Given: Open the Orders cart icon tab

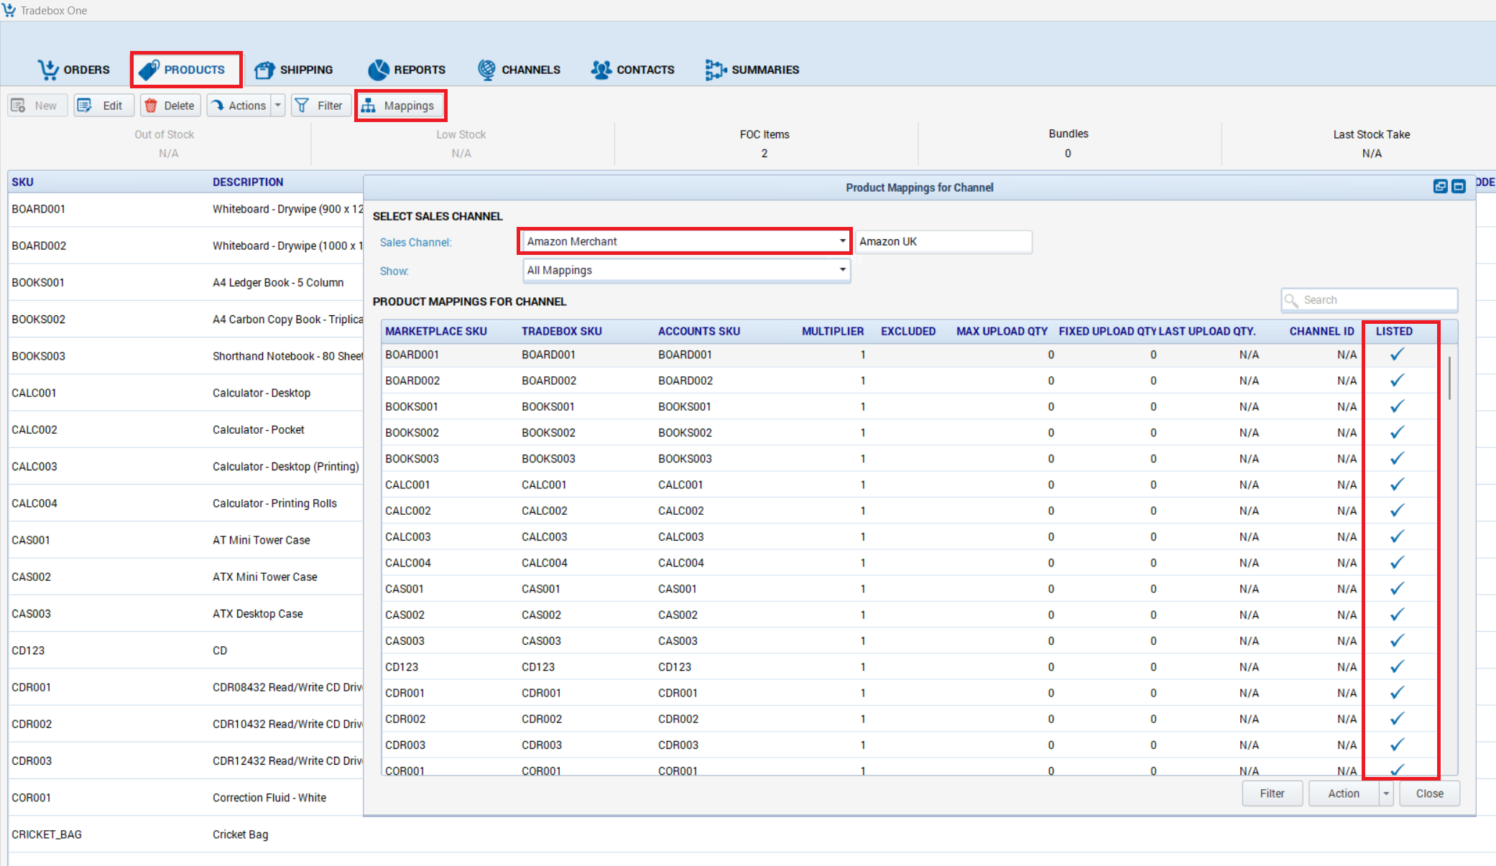Looking at the screenshot, I should (x=48, y=70).
